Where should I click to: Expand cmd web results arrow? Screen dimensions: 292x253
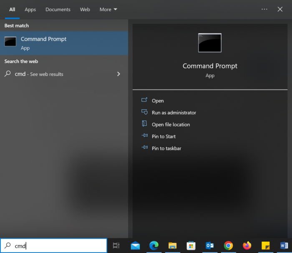click(x=118, y=74)
